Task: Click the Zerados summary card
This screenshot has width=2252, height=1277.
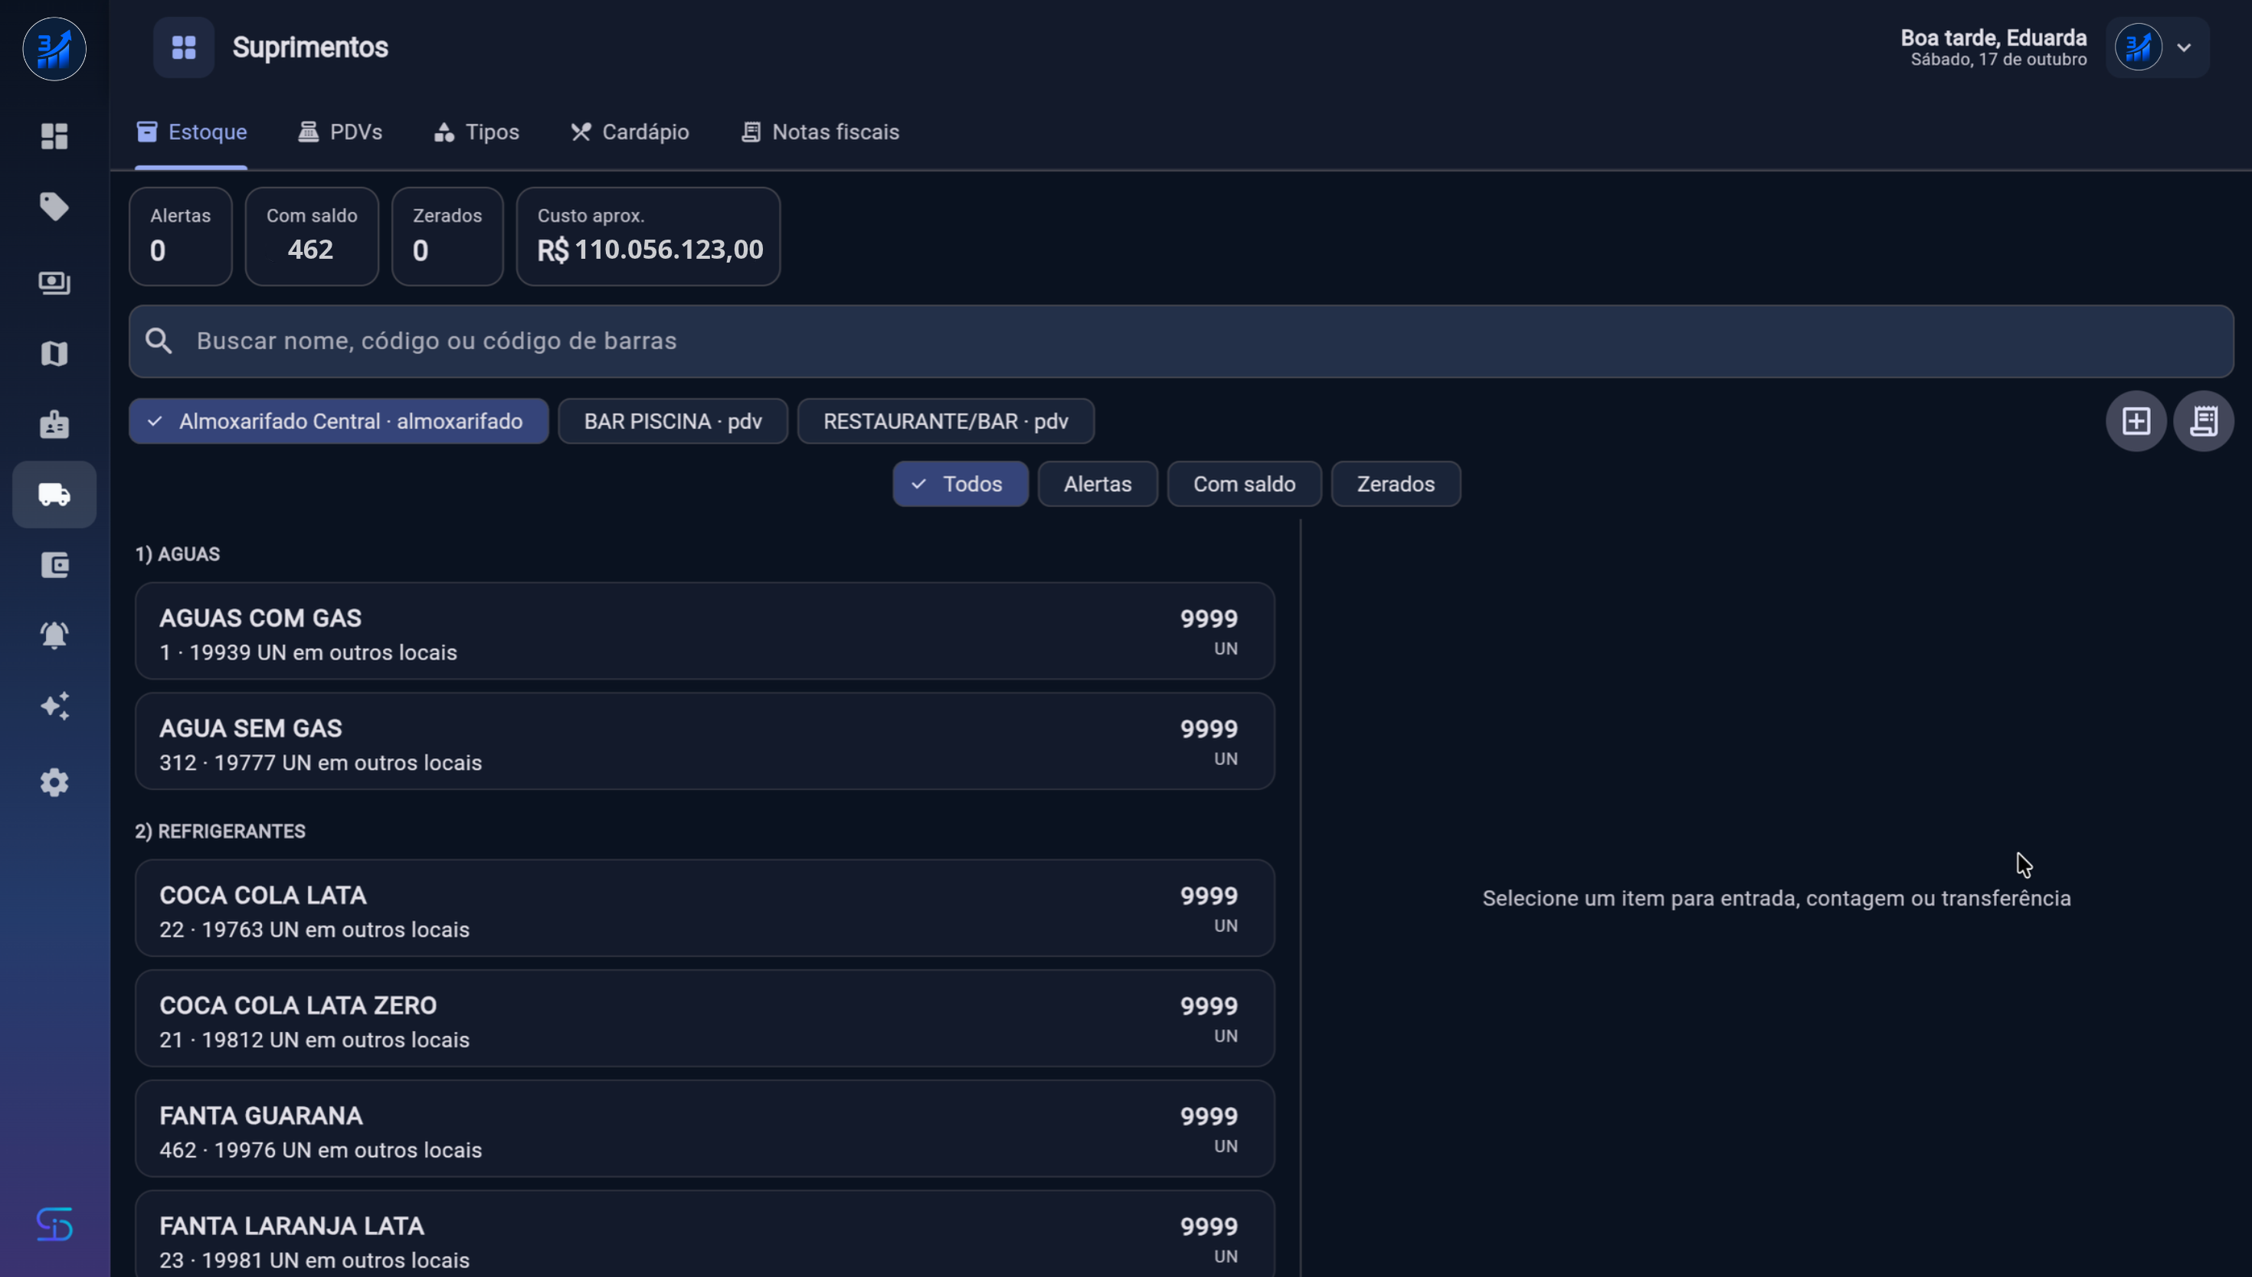Action: click(x=447, y=237)
